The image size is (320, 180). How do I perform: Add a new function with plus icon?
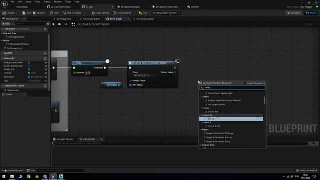click(x=45, y=29)
